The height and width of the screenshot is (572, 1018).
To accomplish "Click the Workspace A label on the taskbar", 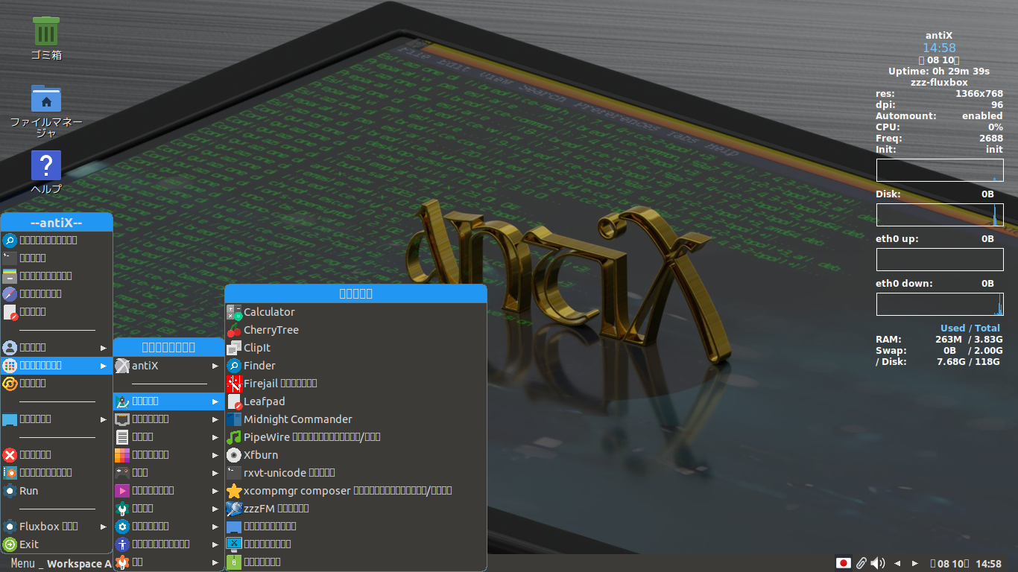I will (79, 564).
